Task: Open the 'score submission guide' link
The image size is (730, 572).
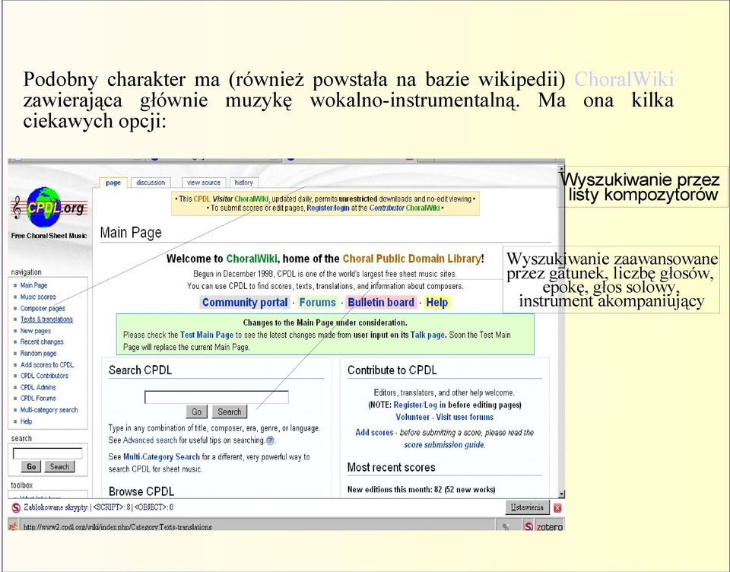Action: [444, 445]
